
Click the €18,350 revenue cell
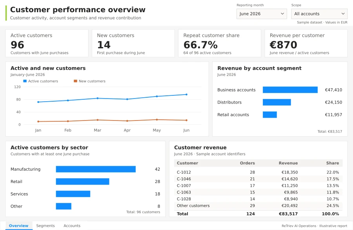(289, 172)
